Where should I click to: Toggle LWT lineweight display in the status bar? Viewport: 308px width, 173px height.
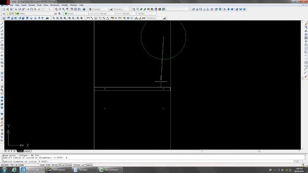[83, 165]
